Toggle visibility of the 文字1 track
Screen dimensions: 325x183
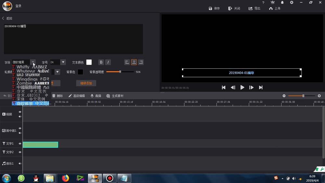click(20, 144)
